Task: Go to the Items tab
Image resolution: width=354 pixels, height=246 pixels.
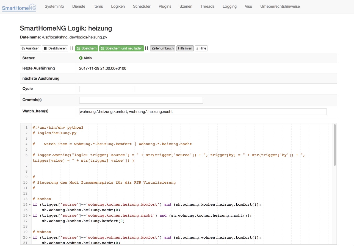Action: (98, 6)
